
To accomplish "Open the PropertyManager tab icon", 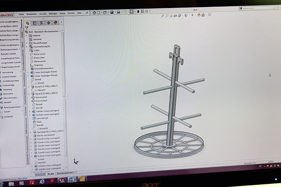I will tap(35, 23).
